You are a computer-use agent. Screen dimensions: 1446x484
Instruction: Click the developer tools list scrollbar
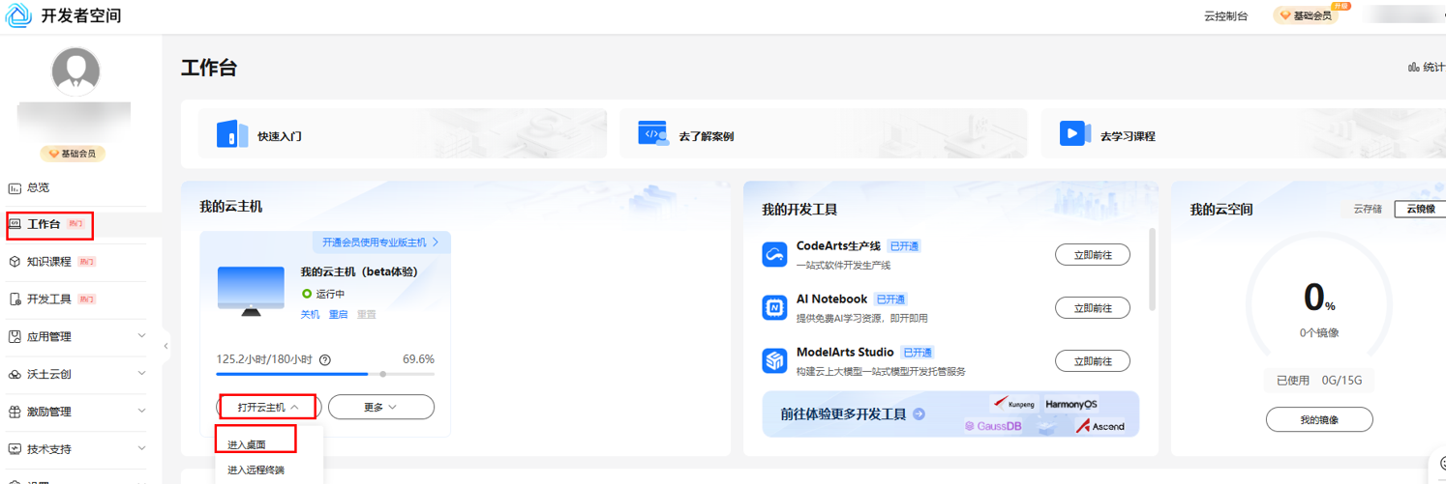[1152, 270]
